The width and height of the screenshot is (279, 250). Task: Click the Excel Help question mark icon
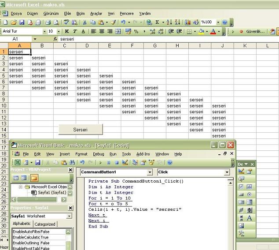pos(225,22)
